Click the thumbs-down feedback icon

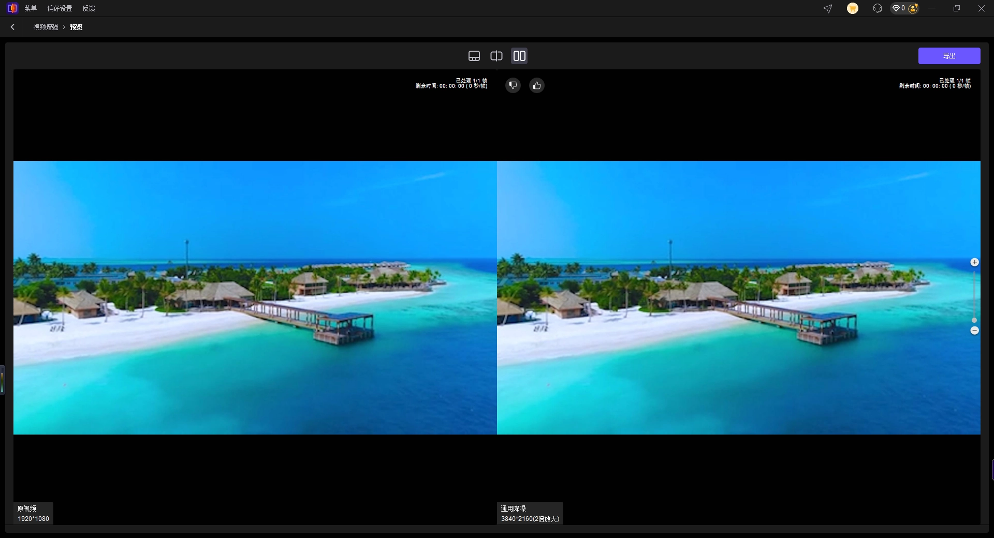[513, 85]
